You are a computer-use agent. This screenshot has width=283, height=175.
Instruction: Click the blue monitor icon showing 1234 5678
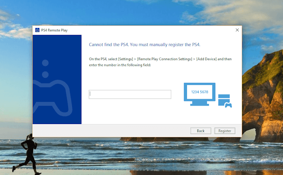point(199,94)
